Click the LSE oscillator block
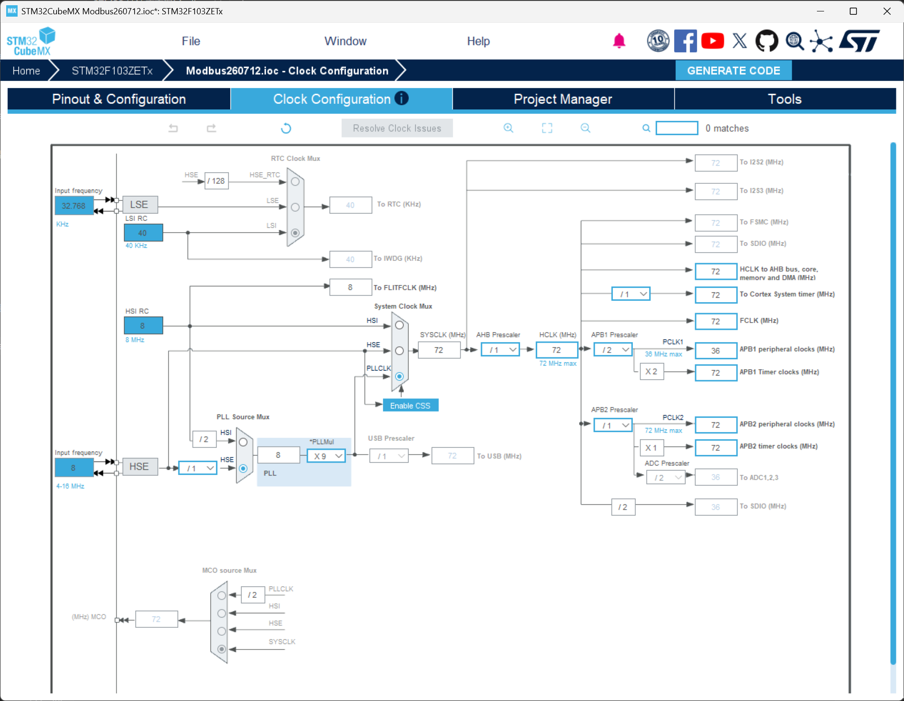 pos(139,205)
